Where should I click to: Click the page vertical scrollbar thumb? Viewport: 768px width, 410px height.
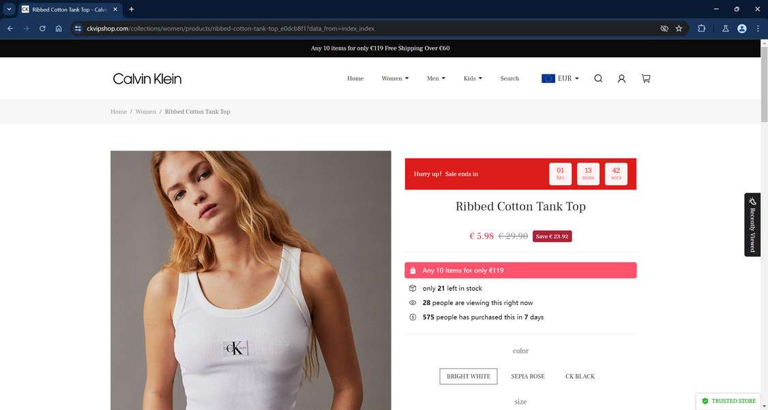[764, 85]
